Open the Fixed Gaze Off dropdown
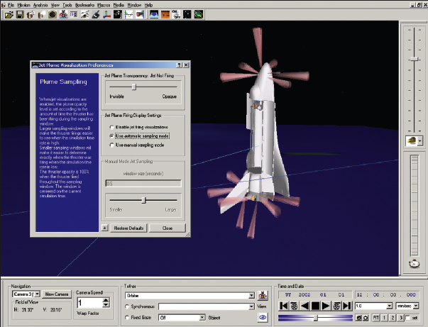Viewport: 428px width, 327px height. 202,318
